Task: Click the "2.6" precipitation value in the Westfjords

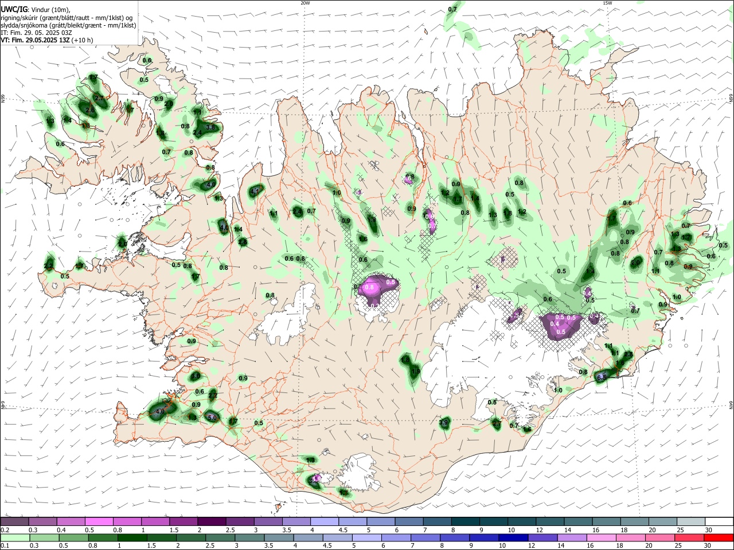Action: click(x=90, y=110)
